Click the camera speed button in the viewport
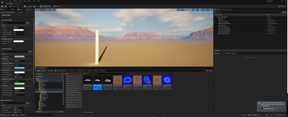The width and height of the screenshot is (288, 117). [208, 10]
